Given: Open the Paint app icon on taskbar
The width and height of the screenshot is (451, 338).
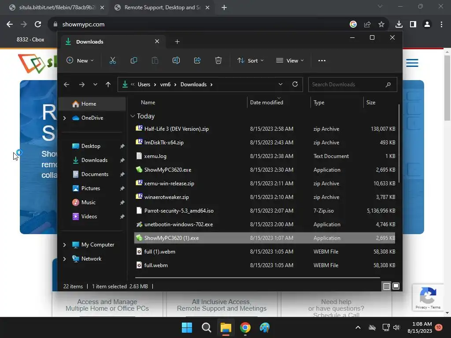Looking at the screenshot, I should point(265,327).
